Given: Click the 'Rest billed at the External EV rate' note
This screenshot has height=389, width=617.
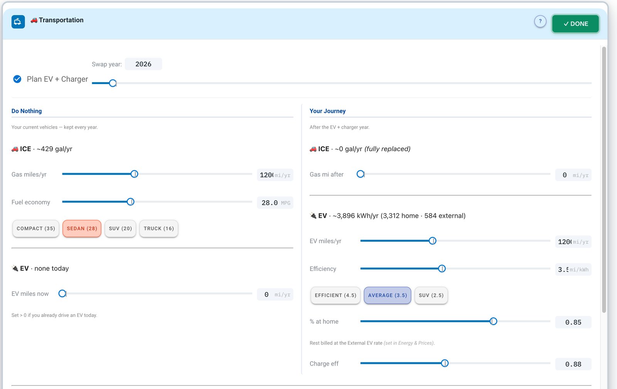Looking at the screenshot, I should (x=372, y=343).
